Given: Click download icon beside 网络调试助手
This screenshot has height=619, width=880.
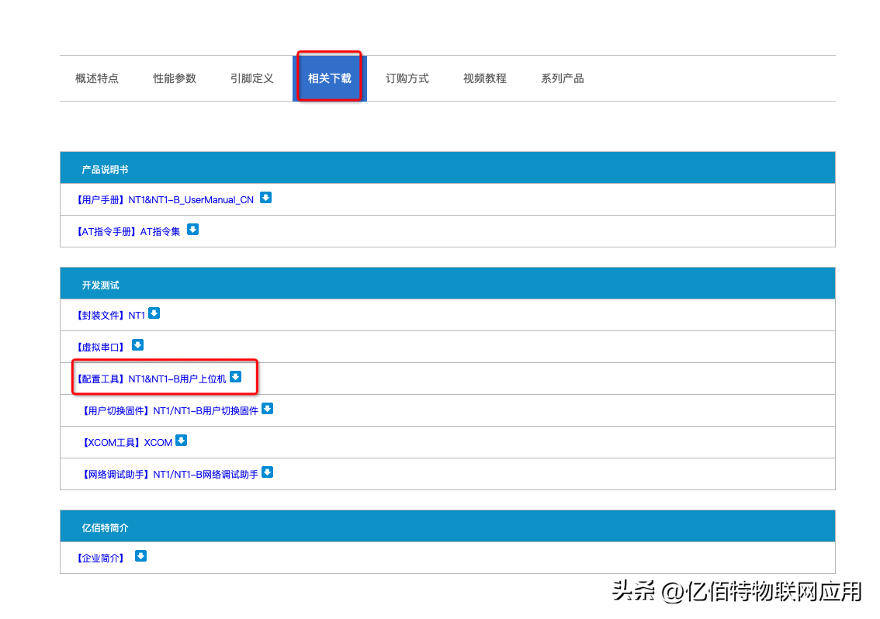Looking at the screenshot, I should [x=267, y=472].
